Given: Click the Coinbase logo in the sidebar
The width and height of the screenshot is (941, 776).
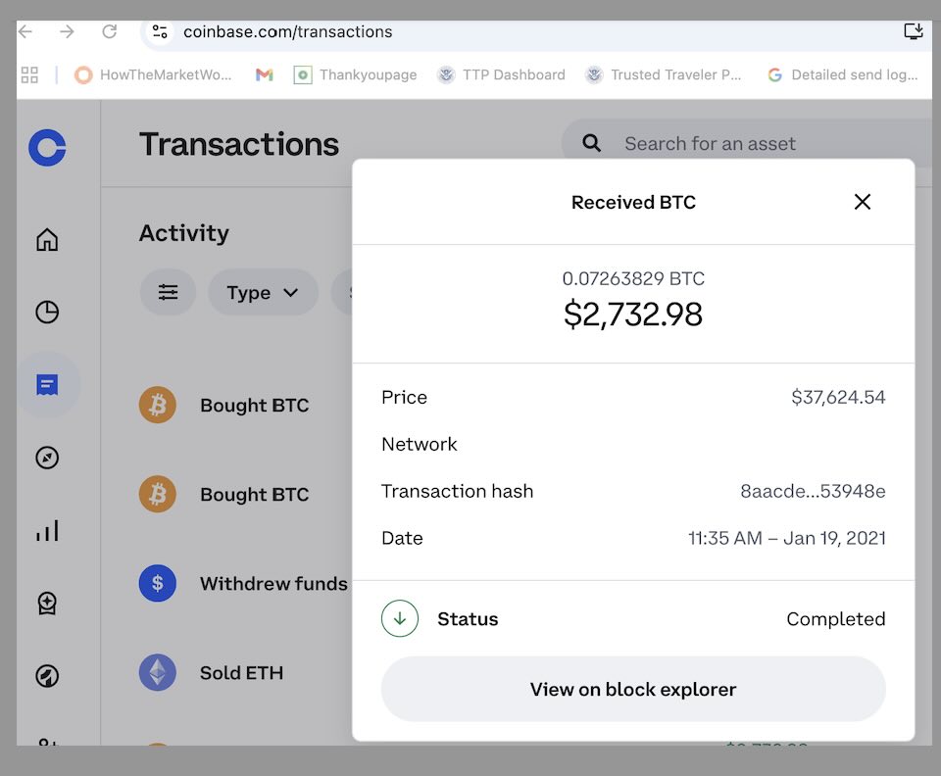Looking at the screenshot, I should 46,148.
